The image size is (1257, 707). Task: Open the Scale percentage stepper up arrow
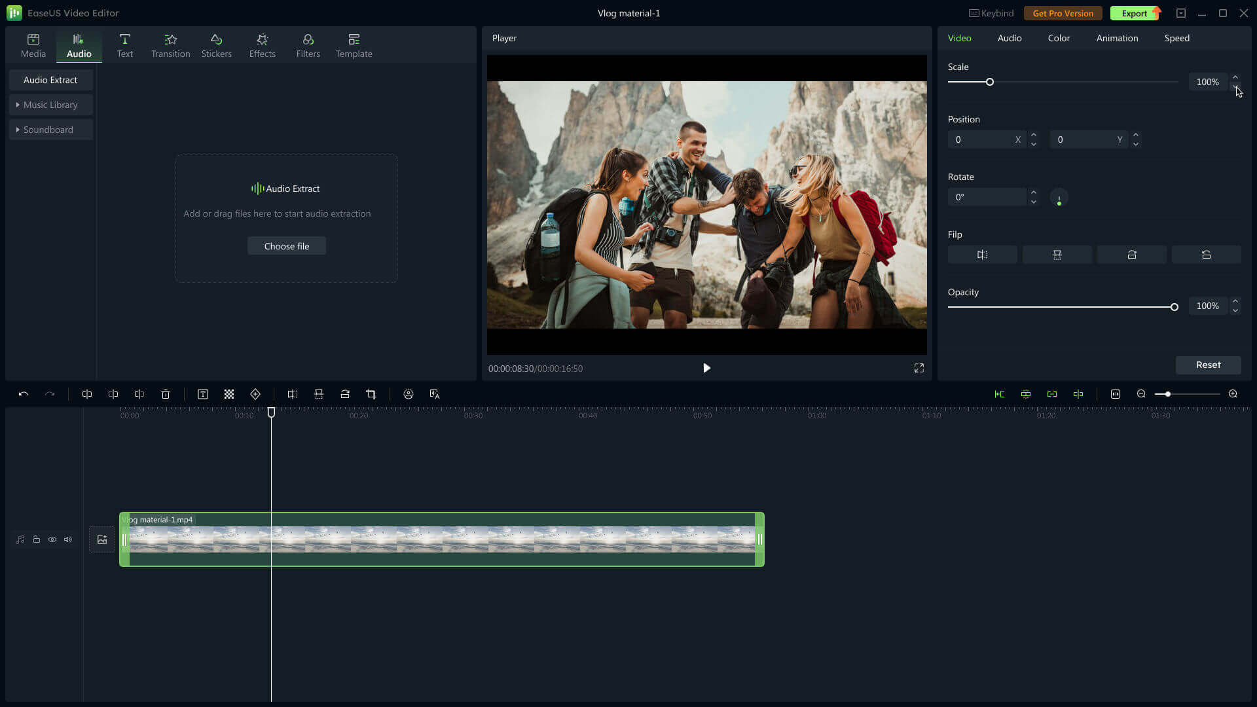pyautogui.click(x=1236, y=77)
